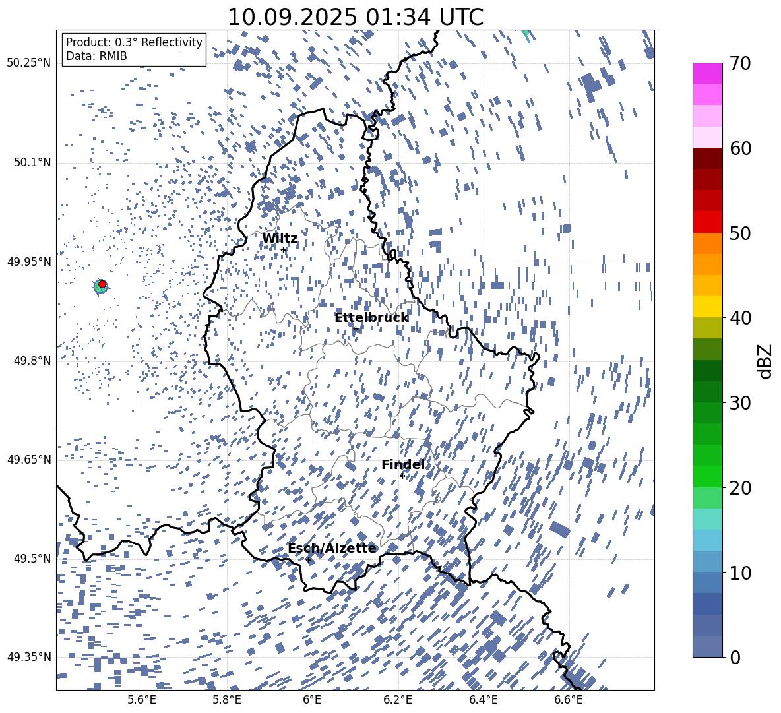The width and height of the screenshot is (781, 713).
Task: Click the Ettelbruck station label
Action: click(371, 317)
